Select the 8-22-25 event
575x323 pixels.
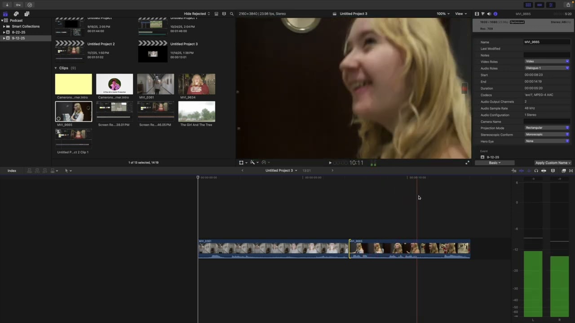(18, 32)
